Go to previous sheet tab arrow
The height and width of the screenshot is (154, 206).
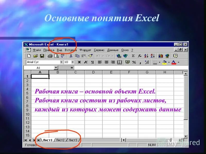pyautogui.click(x=30, y=140)
